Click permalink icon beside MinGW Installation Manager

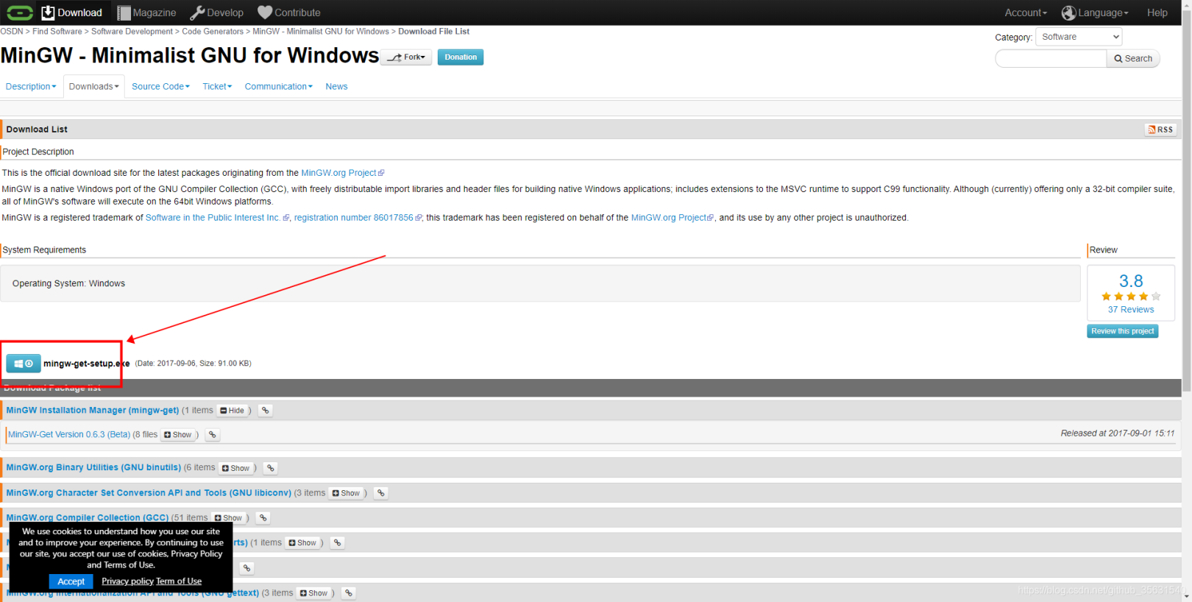[x=266, y=411]
